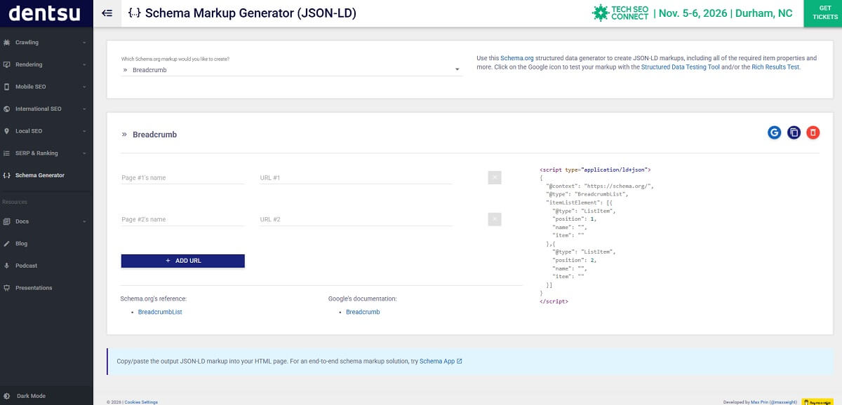This screenshot has width=842, height=405.
Task: Click the Schema Generator braces icon in the sidebar
Action: 7,175
